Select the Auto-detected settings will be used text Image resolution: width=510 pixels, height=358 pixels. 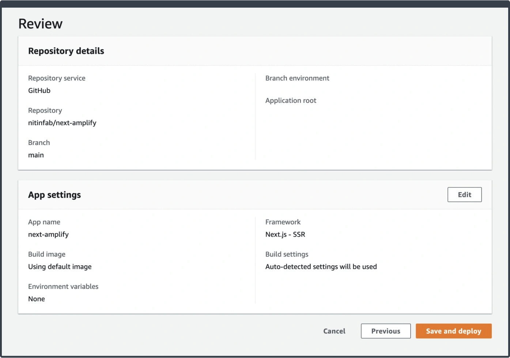pos(321,267)
